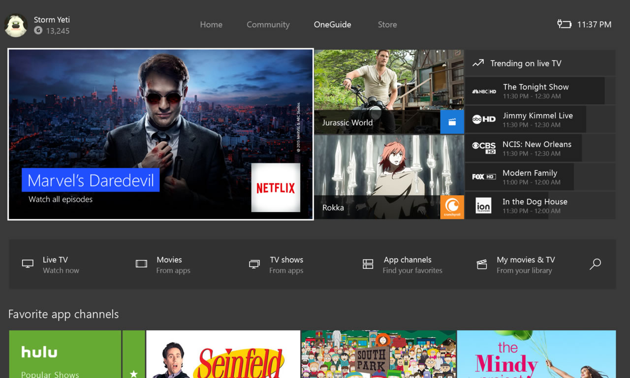Click the Hulu star favorite icon
The width and height of the screenshot is (630, 378).
coord(133,373)
